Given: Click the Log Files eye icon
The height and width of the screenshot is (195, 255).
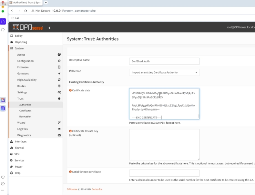Looking at the screenshot, I should [59, 129].
